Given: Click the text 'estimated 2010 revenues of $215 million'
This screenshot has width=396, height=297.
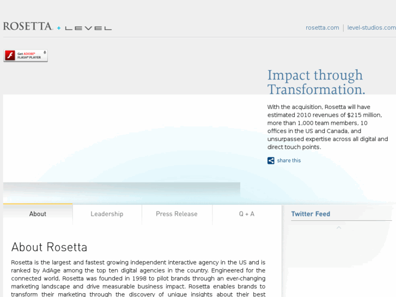Looking at the screenshot, I should coord(324,115).
